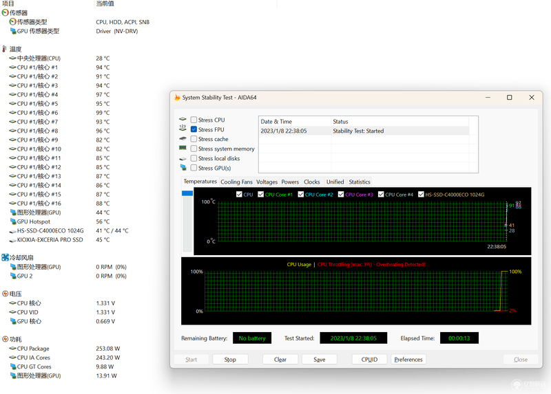Click the Stress FPU 123 icon

pyautogui.click(x=183, y=128)
